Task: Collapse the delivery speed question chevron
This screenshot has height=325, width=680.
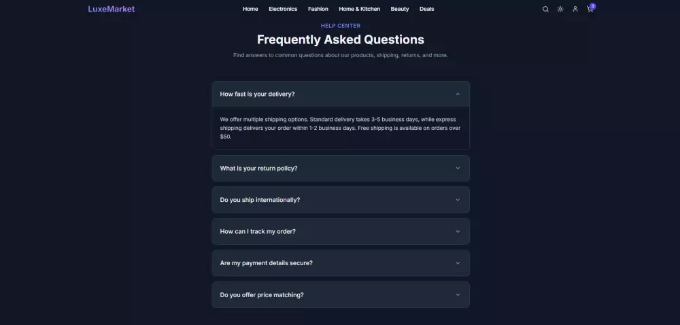Action: coord(458,94)
